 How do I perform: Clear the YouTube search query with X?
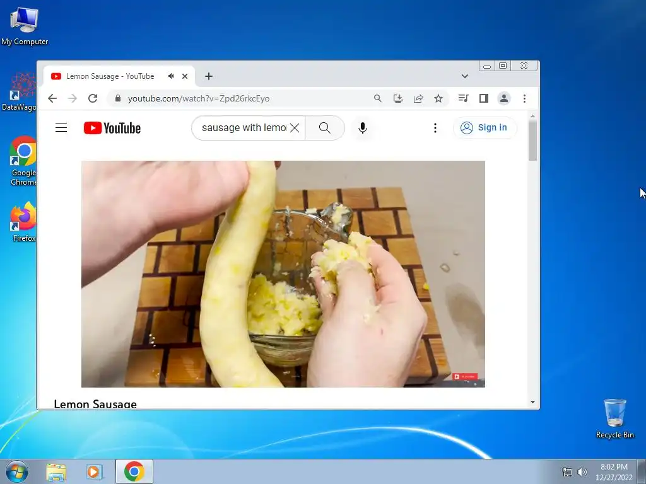[x=295, y=127]
